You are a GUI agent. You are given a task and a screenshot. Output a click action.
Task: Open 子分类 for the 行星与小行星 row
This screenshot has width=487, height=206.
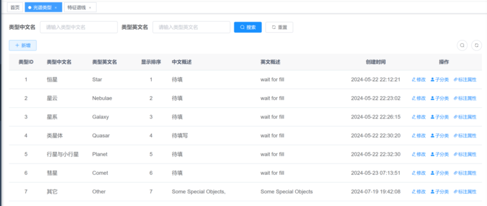click(x=439, y=154)
